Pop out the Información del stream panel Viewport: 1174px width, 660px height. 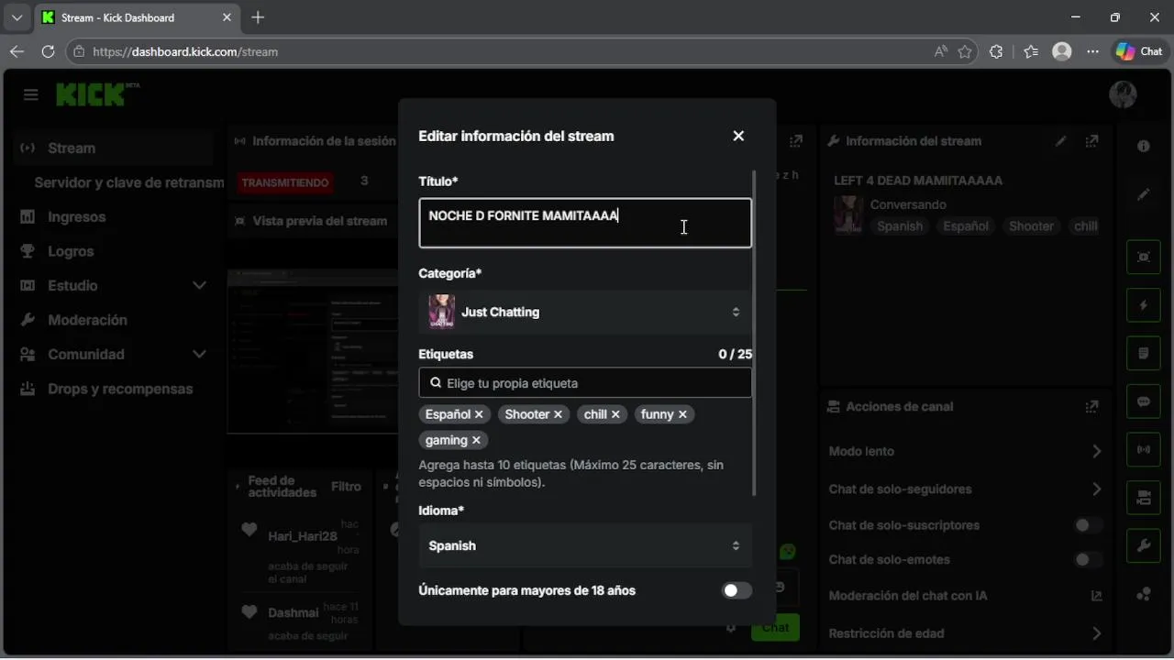(x=1091, y=141)
